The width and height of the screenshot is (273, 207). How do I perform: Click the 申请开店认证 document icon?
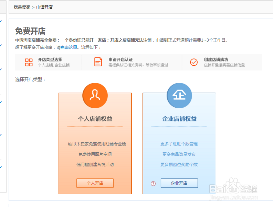click(98, 62)
